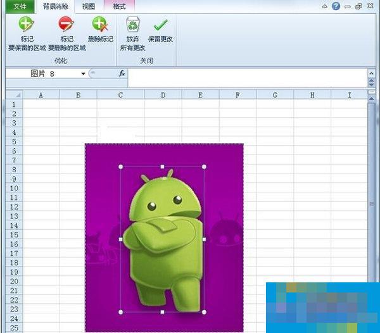Select column B header
Screen dimensions: 380x333
click(x=79, y=95)
